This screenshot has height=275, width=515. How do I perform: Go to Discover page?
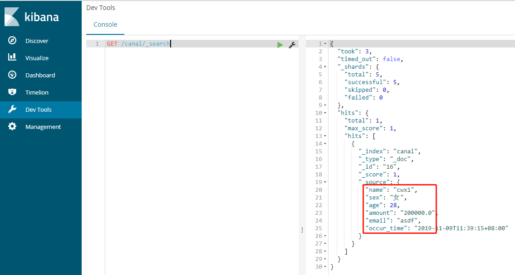[x=37, y=41]
